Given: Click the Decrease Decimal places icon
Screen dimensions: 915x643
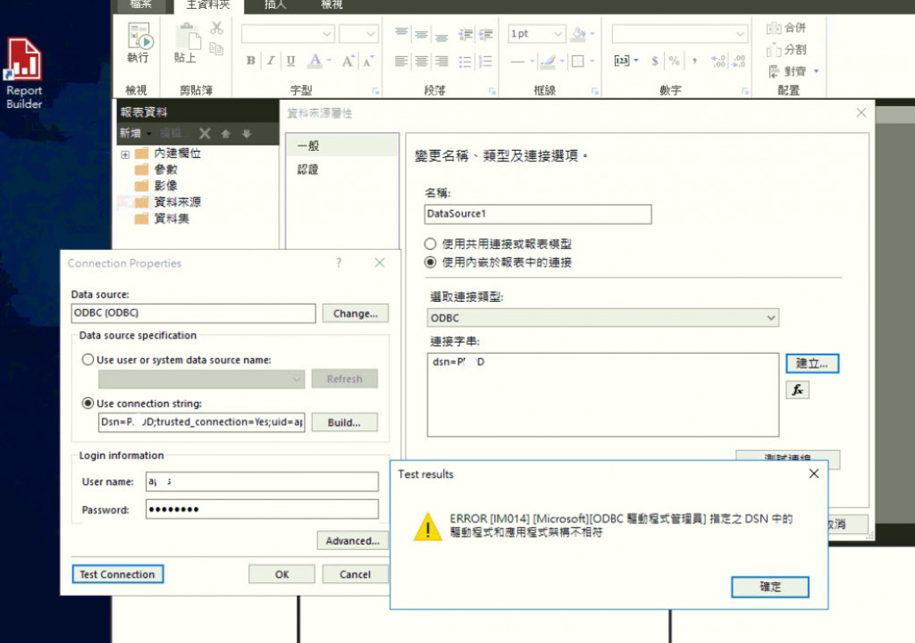Looking at the screenshot, I should coord(739,61).
